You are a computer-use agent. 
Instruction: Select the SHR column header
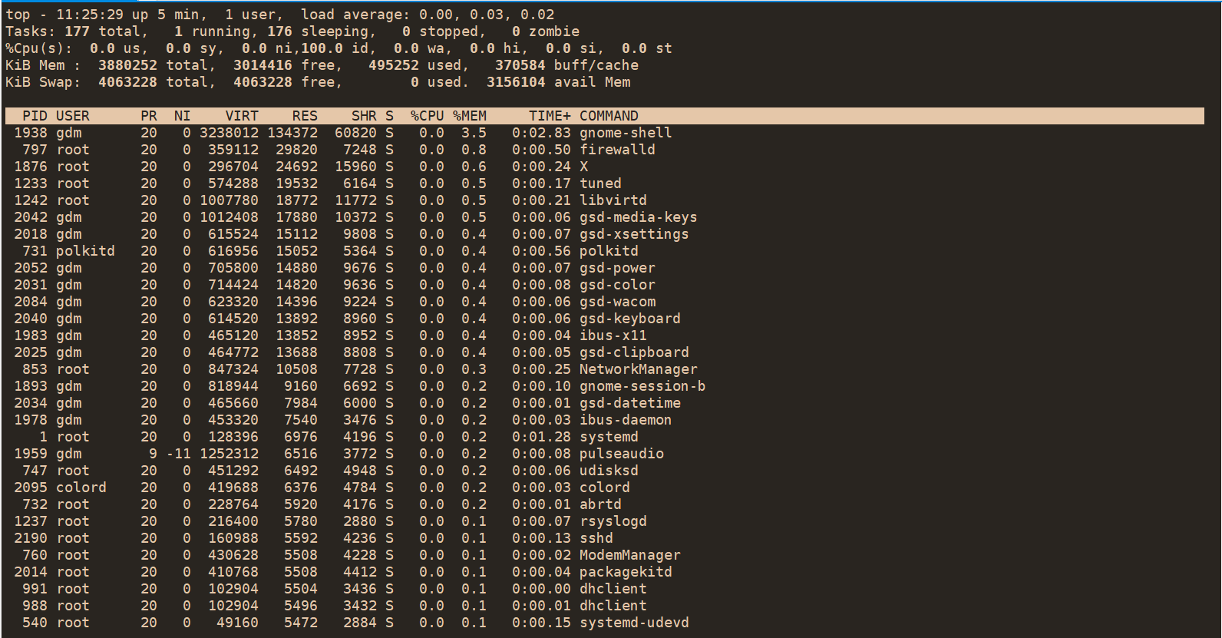tap(364, 116)
